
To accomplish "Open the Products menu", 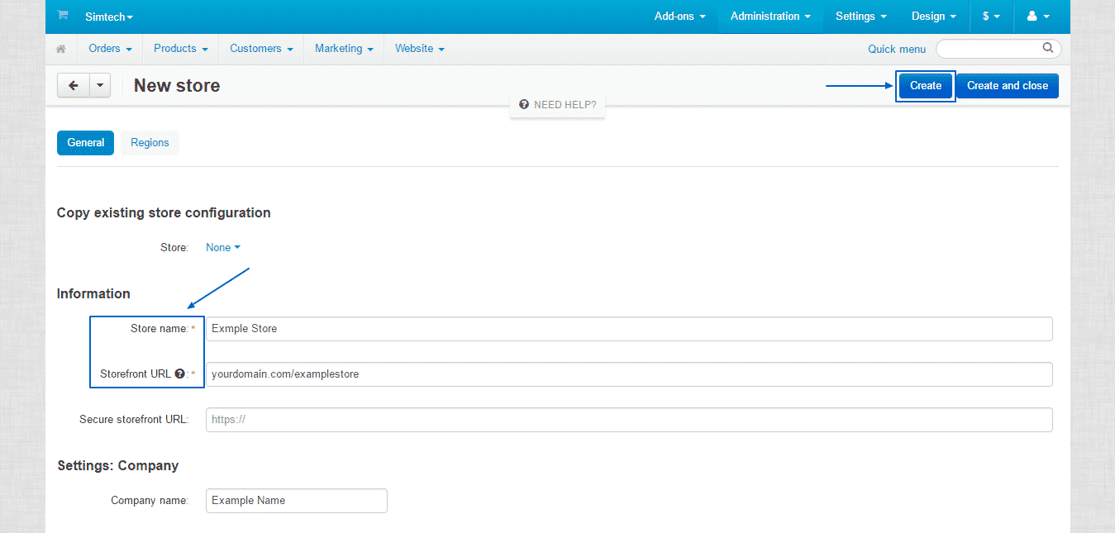I will coord(180,49).
